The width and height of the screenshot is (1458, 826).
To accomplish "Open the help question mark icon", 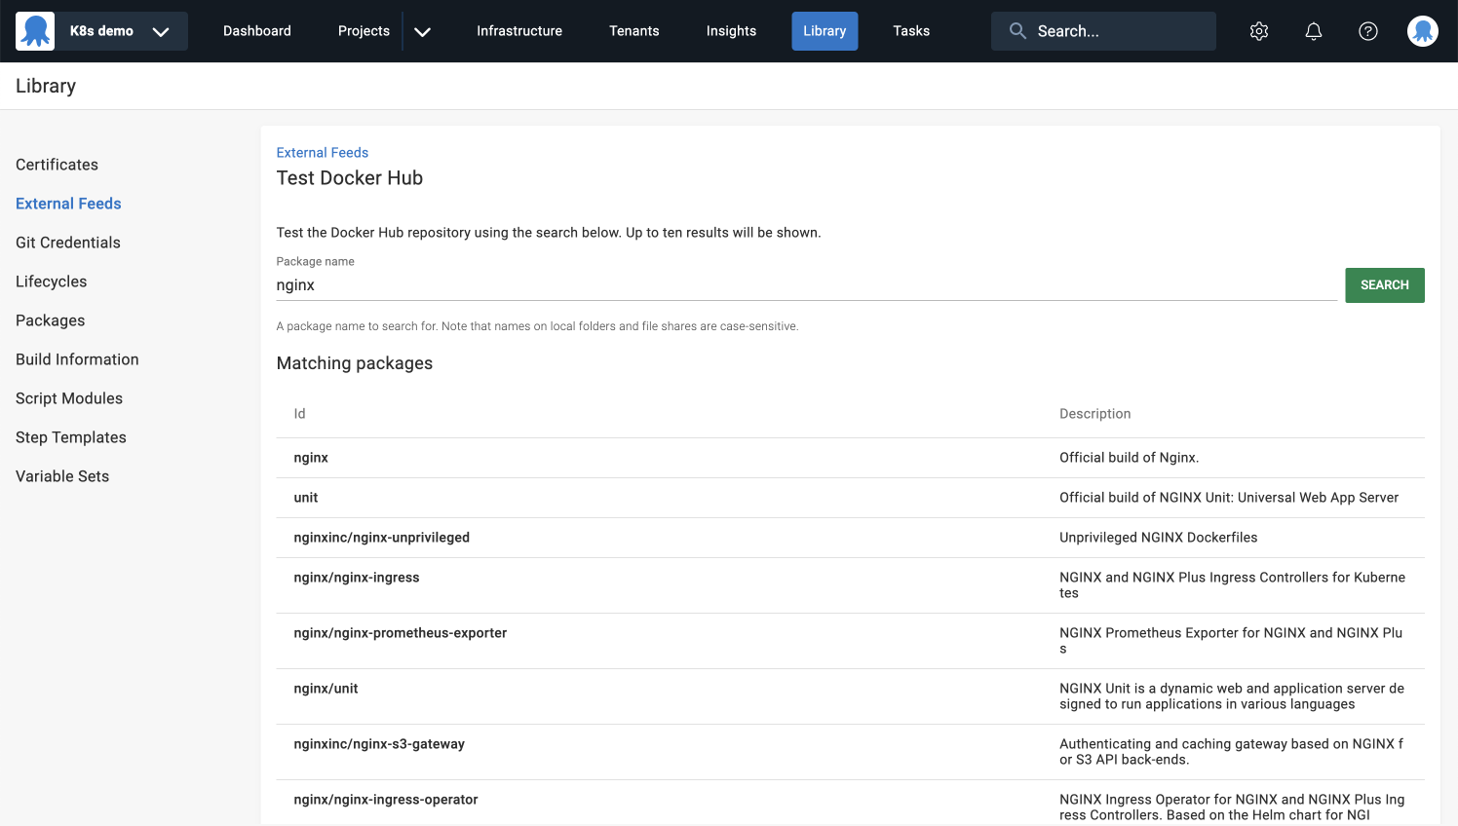I will [x=1367, y=30].
